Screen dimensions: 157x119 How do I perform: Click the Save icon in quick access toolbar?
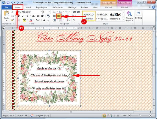8,3
